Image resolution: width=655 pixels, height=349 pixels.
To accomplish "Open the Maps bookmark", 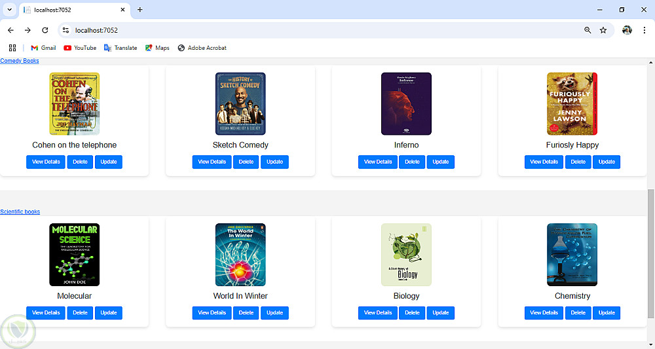I will click(157, 48).
